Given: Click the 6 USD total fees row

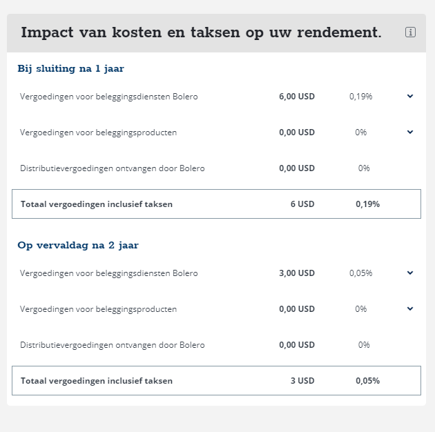Looking at the screenshot, I should (216, 204).
